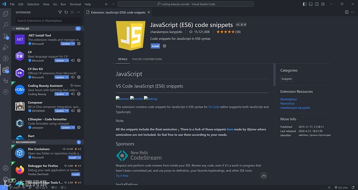Open editor more actions menu
The image size is (358, 190).
click(x=353, y=13)
